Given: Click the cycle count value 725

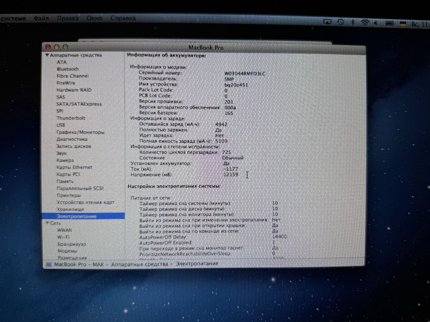Looking at the screenshot, I should pyautogui.click(x=227, y=152).
